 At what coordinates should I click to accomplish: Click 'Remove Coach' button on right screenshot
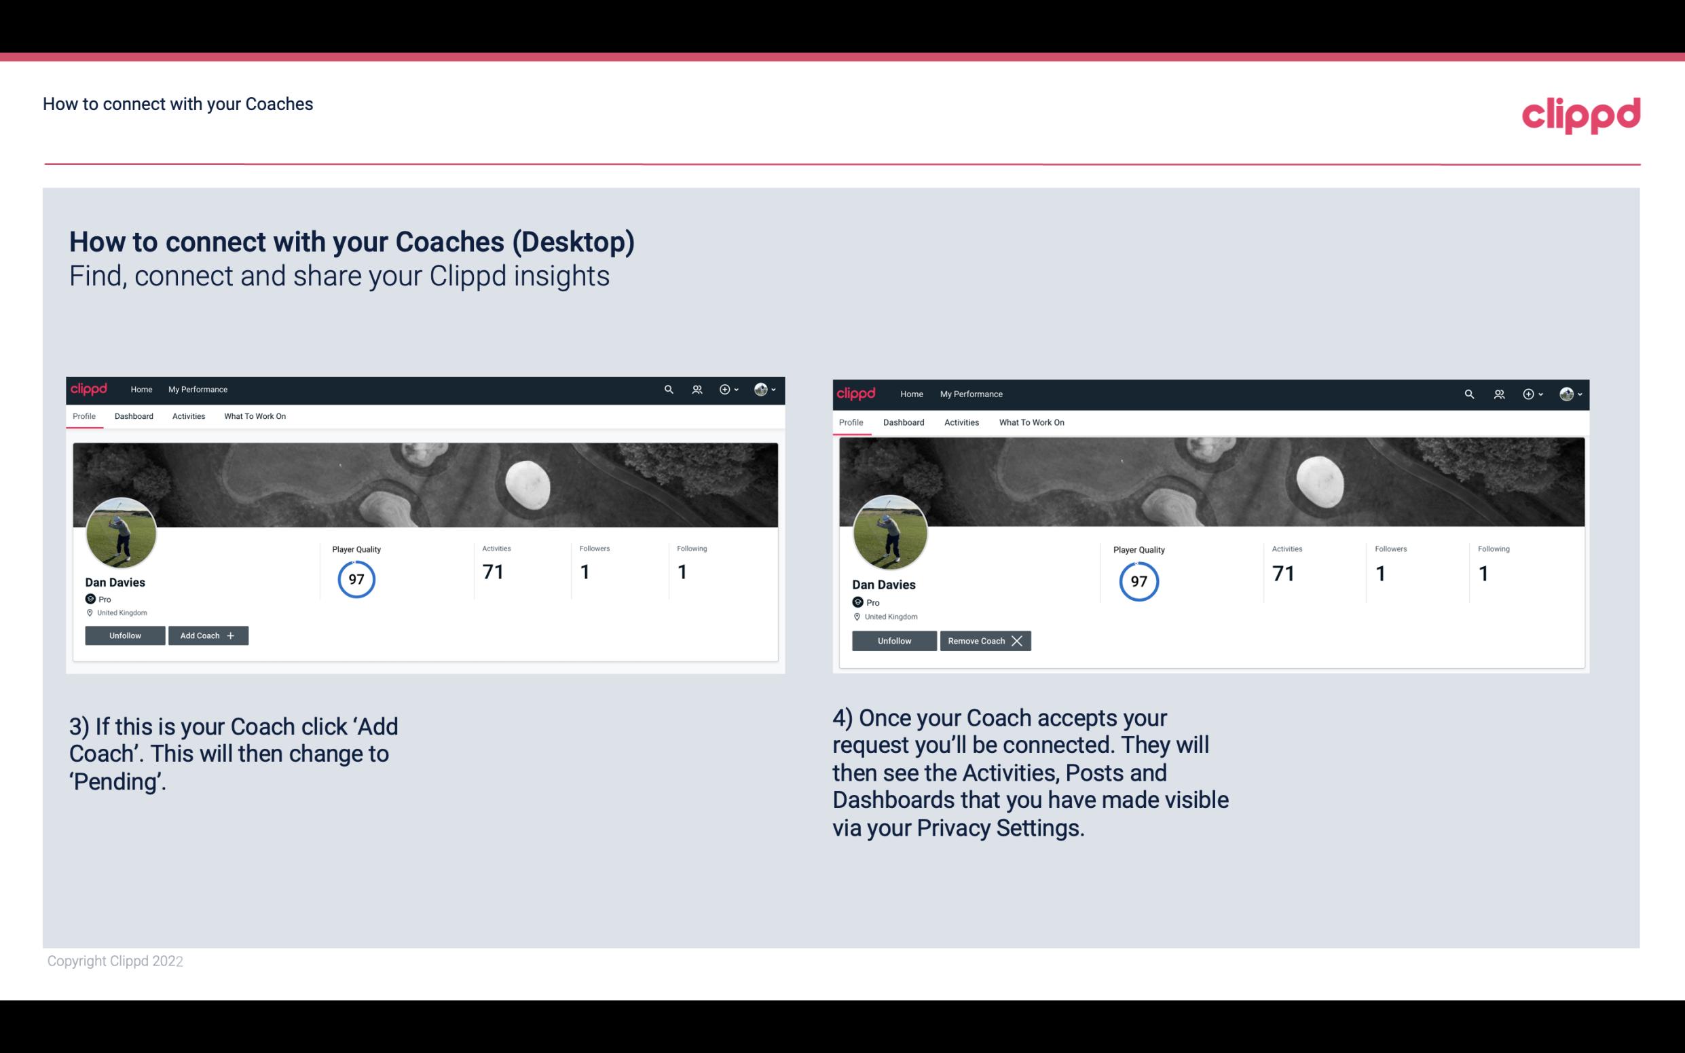(985, 640)
